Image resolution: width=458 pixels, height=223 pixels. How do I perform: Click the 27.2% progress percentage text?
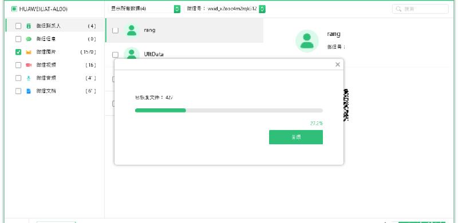coord(317,123)
